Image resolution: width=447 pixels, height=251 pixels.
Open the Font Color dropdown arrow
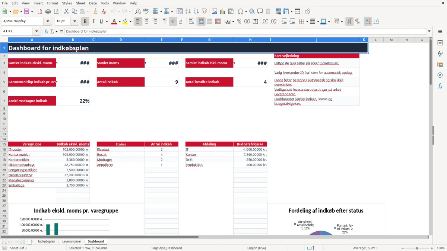tap(120, 22)
